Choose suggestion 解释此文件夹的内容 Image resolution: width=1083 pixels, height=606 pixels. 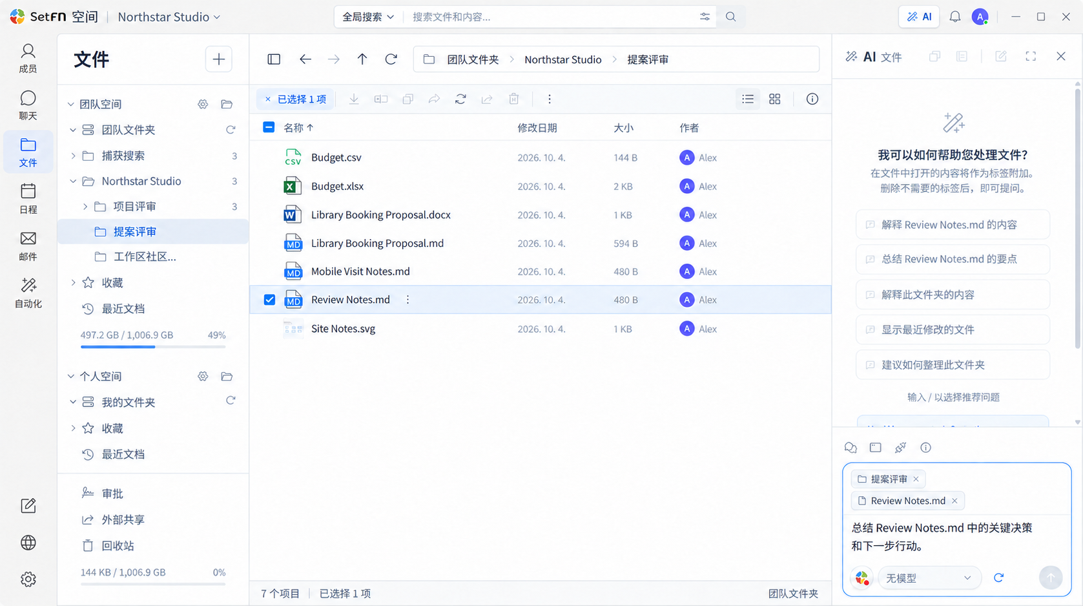953,295
